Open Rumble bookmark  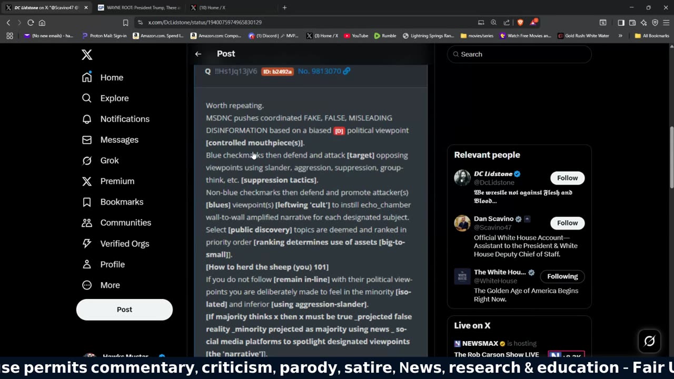pos(385,36)
